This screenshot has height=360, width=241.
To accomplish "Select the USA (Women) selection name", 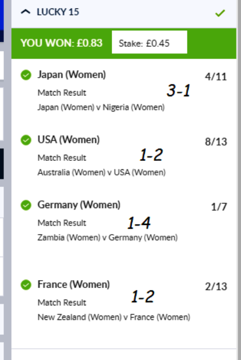I will [x=69, y=140].
